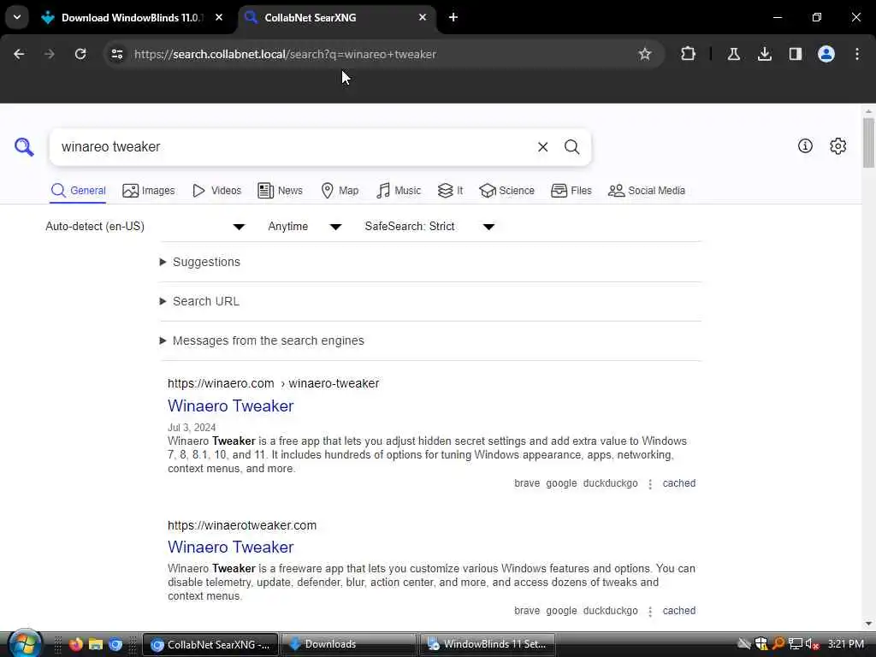
Task: Open the SafeSearch Strict dropdown
Action: coord(429,226)
